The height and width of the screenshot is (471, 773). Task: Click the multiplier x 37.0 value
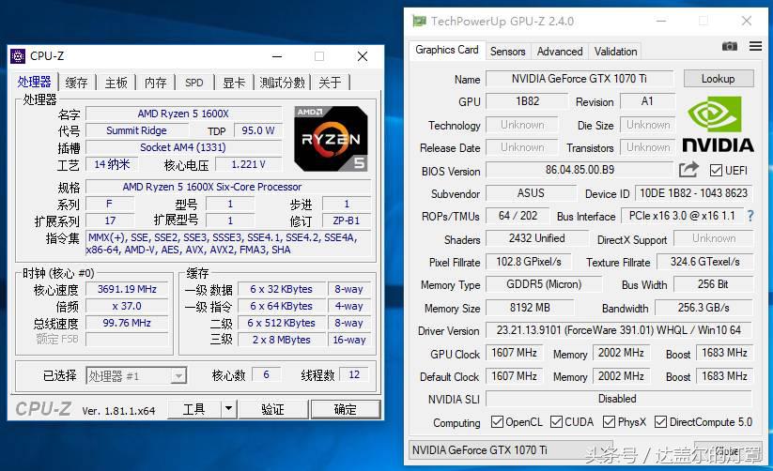click(127, 306)
